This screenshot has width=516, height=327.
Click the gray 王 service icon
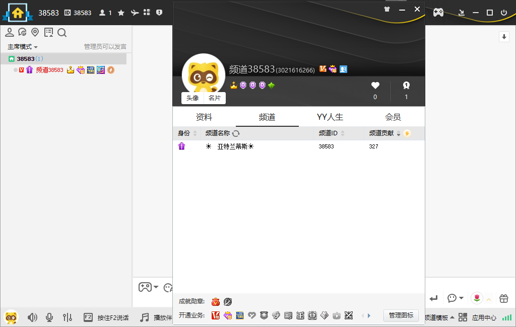tap(300, 315)
